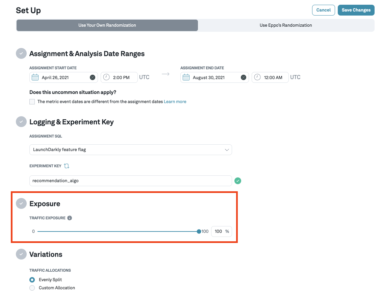The height and width of the screenshot is (294, 381).
Task: Switch to Use Your Own Randomization tab
Action: tap(107, 25)
